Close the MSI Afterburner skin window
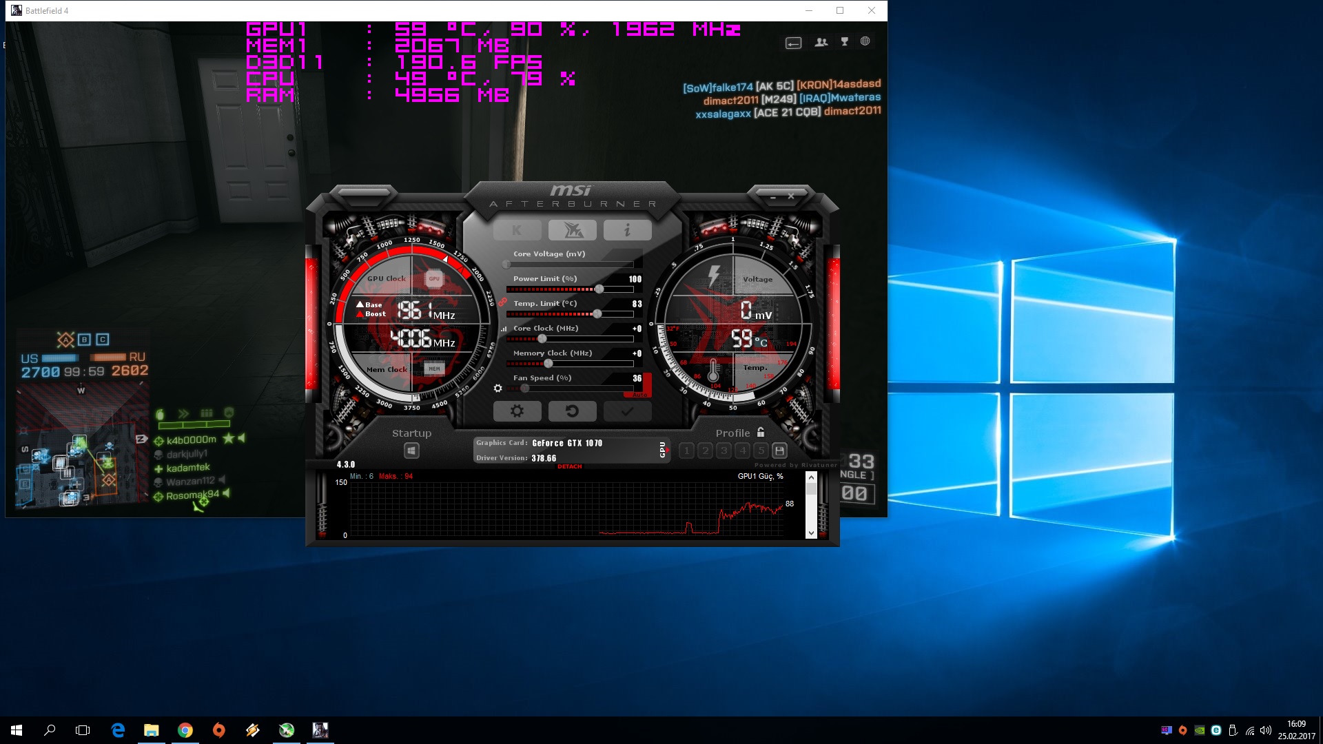 [x=791, y=196]
